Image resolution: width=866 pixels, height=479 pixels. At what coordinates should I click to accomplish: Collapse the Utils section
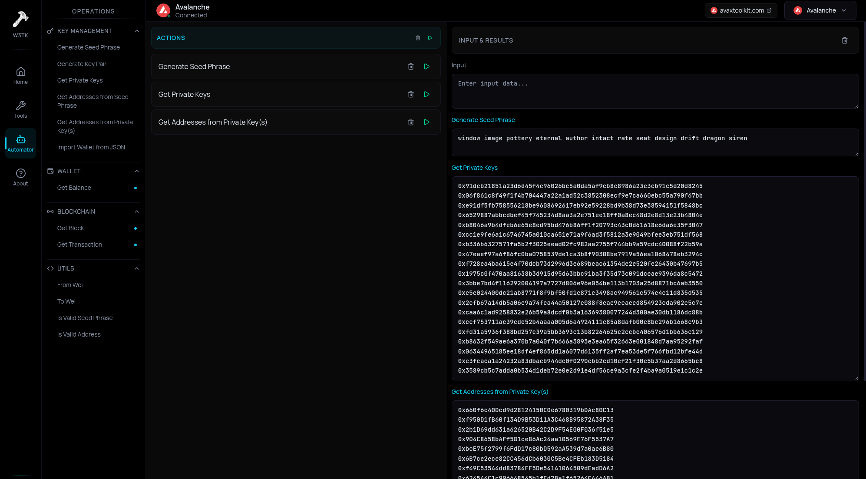pyautogui.click(x=137, y=268)
